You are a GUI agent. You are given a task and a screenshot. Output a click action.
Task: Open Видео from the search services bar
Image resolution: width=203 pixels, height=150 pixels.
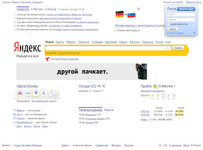click(123, 42)
